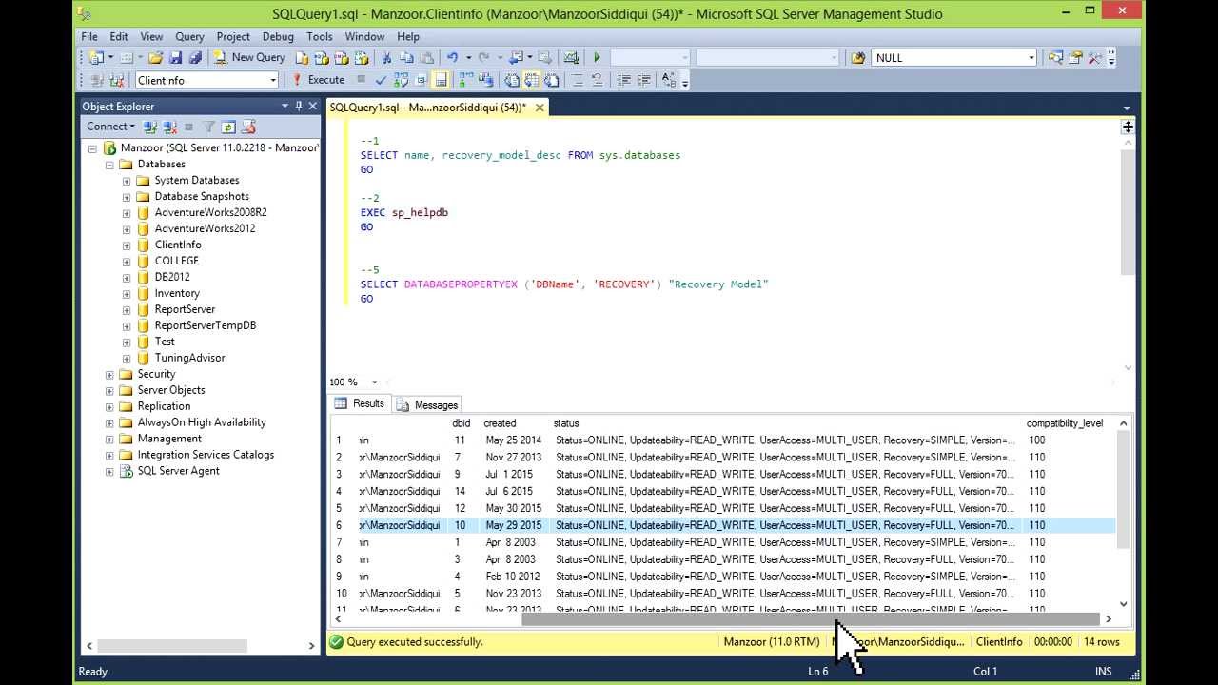The image size is (1218, 685).
Task: Open the 100 % zoom dropdown
Action: pos(374,382)
